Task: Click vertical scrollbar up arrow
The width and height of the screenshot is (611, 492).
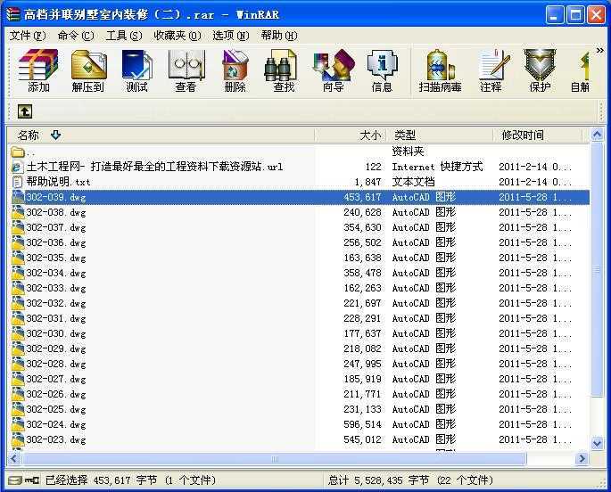Action: [x=597, y=135]
